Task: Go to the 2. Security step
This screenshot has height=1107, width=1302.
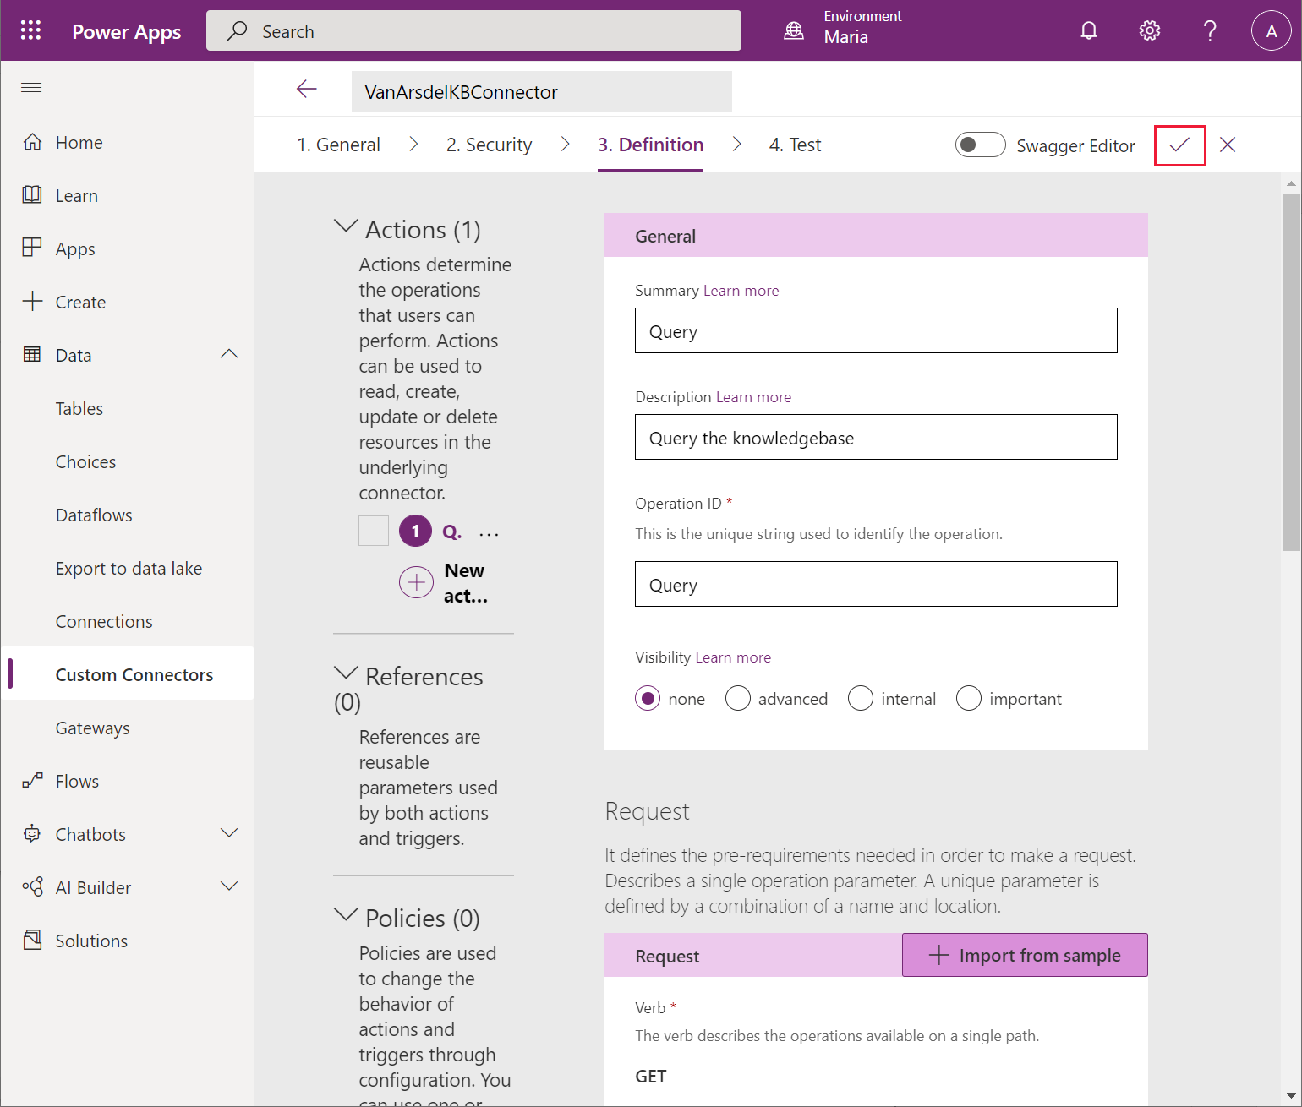Action: tap(490, 145)
